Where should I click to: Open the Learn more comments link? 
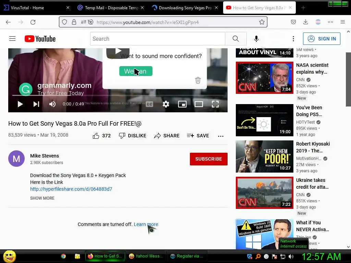pos(146,224)
